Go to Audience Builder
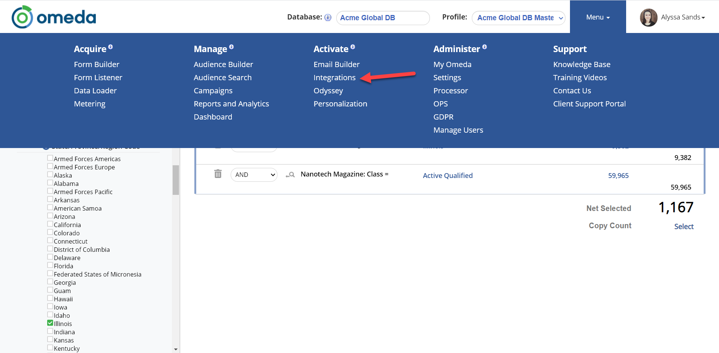Viewport: 719px width, 353px height. click(223, 64)
